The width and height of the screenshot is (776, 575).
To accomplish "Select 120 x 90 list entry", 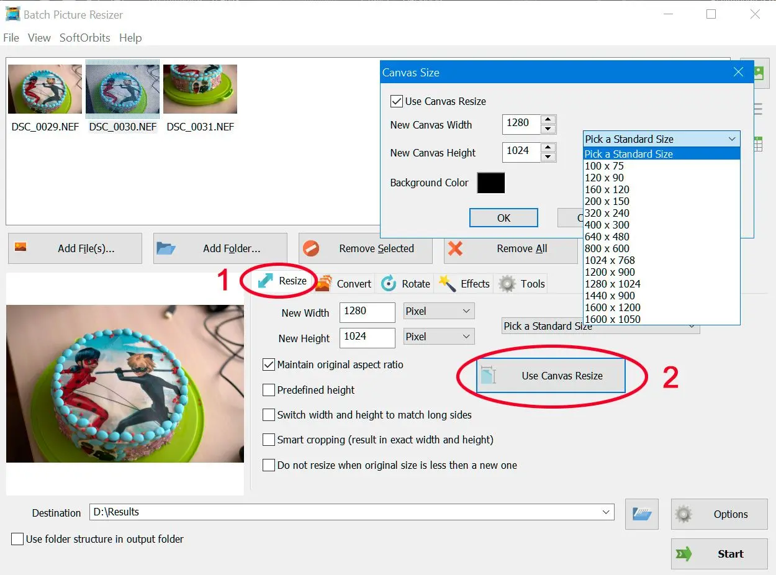I will (x=662, y=178).
